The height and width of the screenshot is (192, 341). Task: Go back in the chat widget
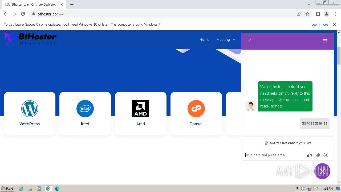(250, 41)
